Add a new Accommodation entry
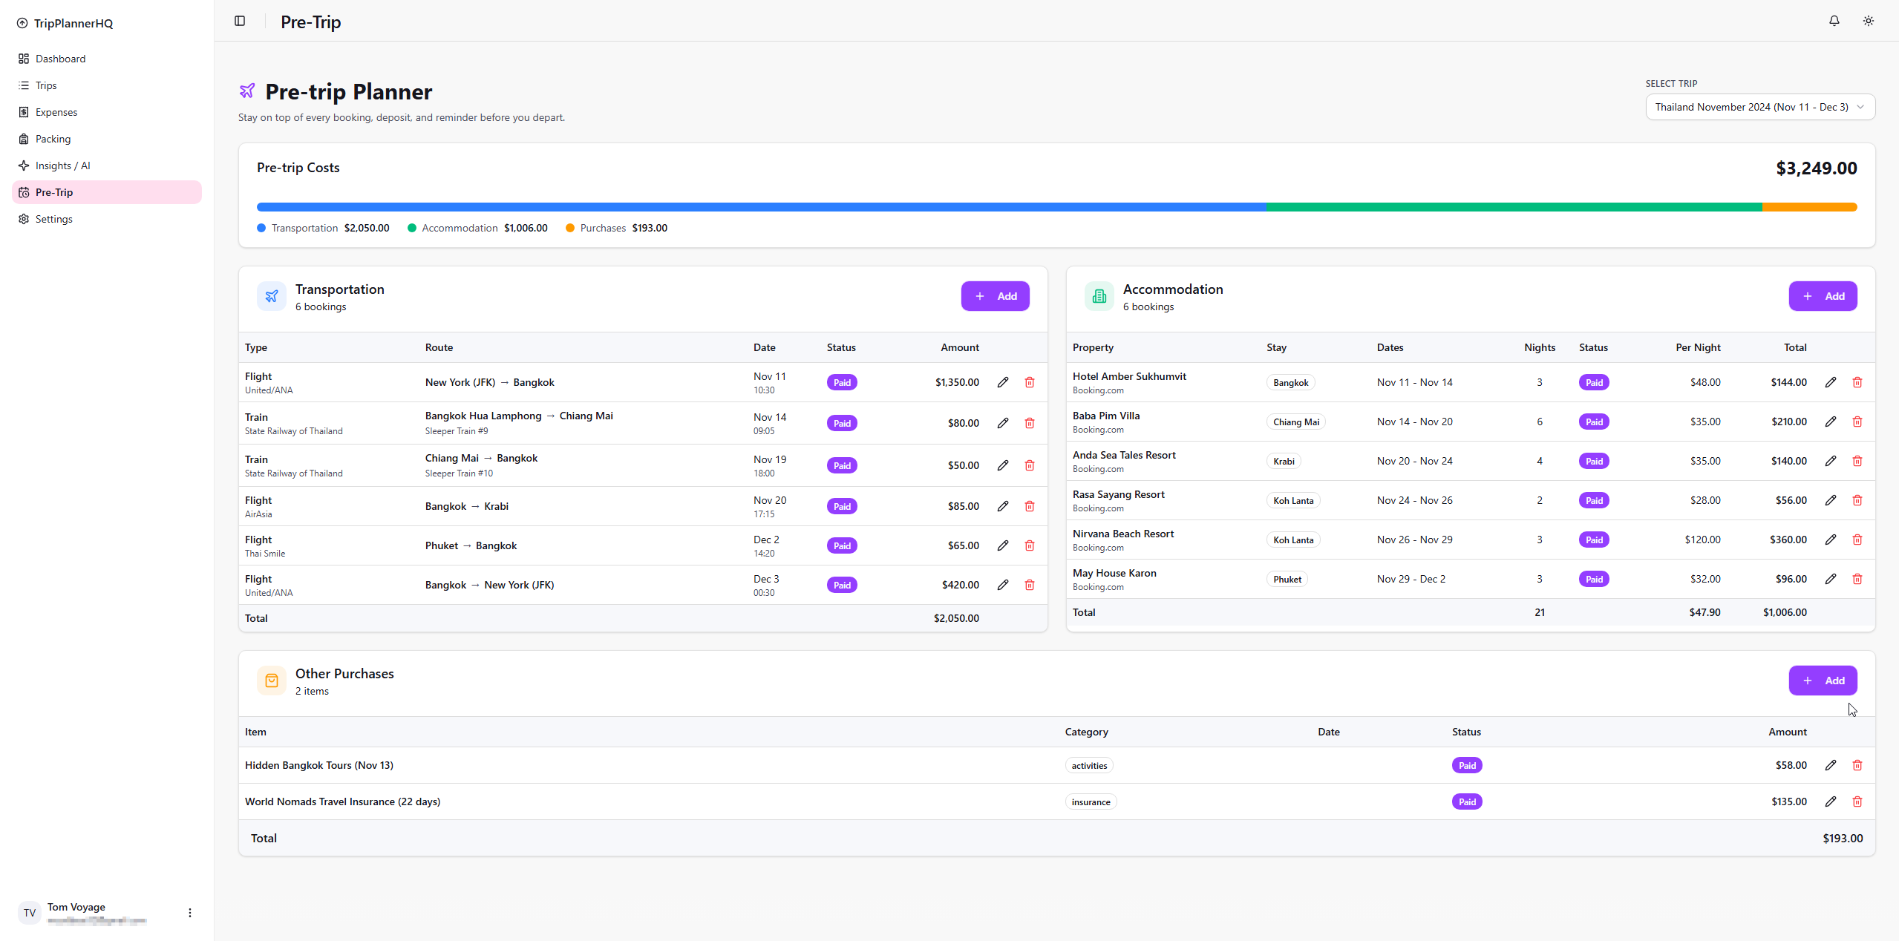Viewport: 1899px width, 941px height. pos(1823,295)
